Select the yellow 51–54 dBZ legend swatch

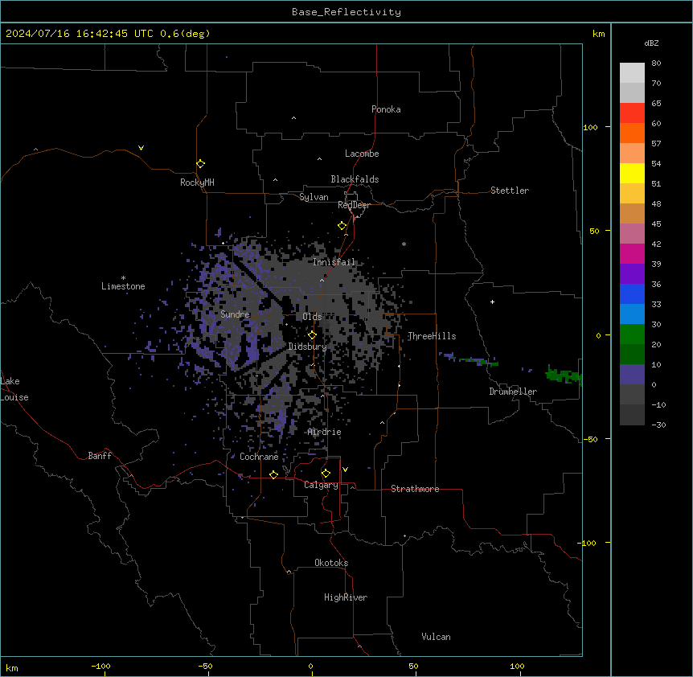coord(632,173)
